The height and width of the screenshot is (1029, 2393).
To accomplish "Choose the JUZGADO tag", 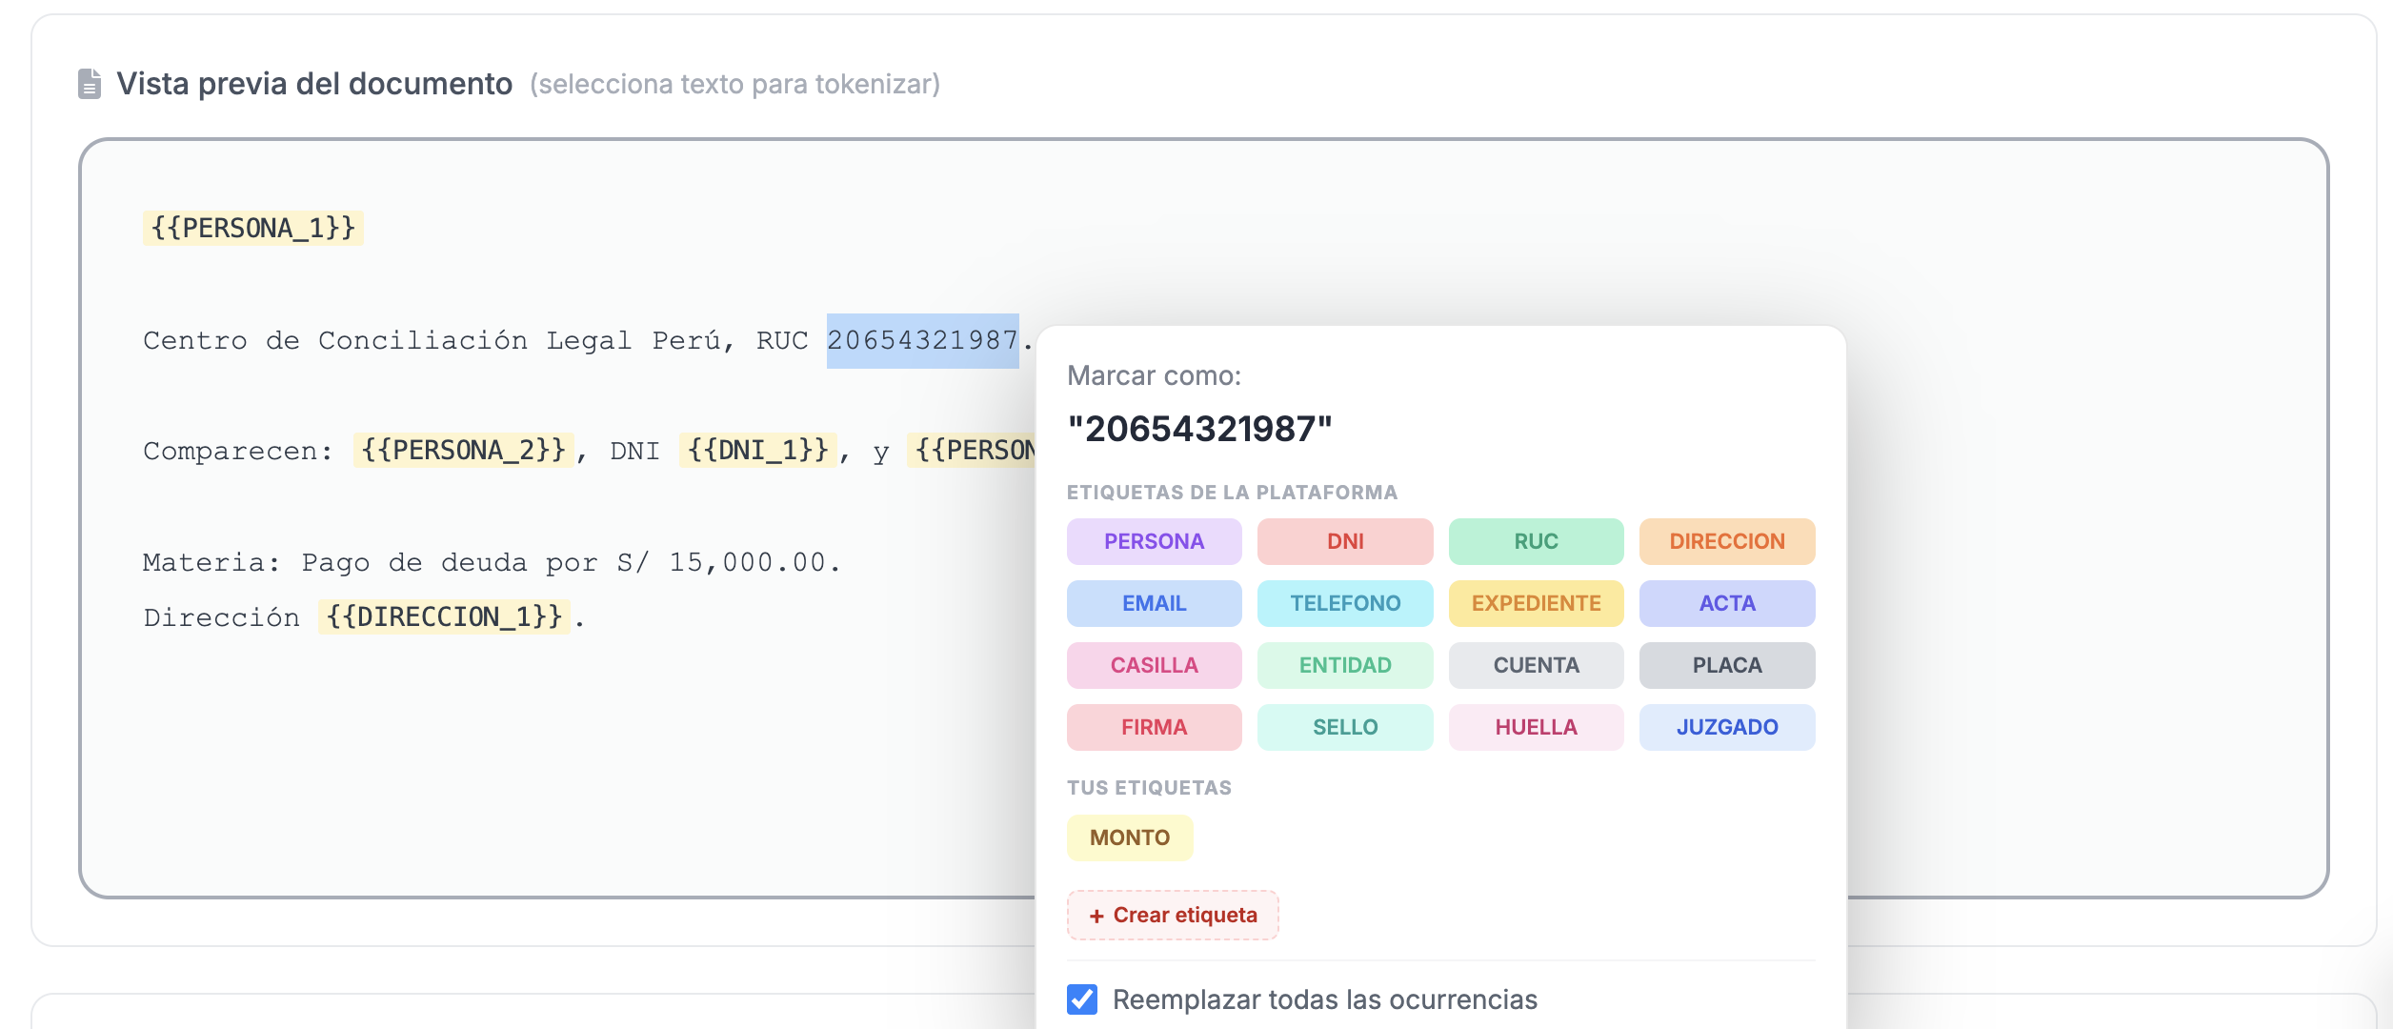I will pos(1726,727).
